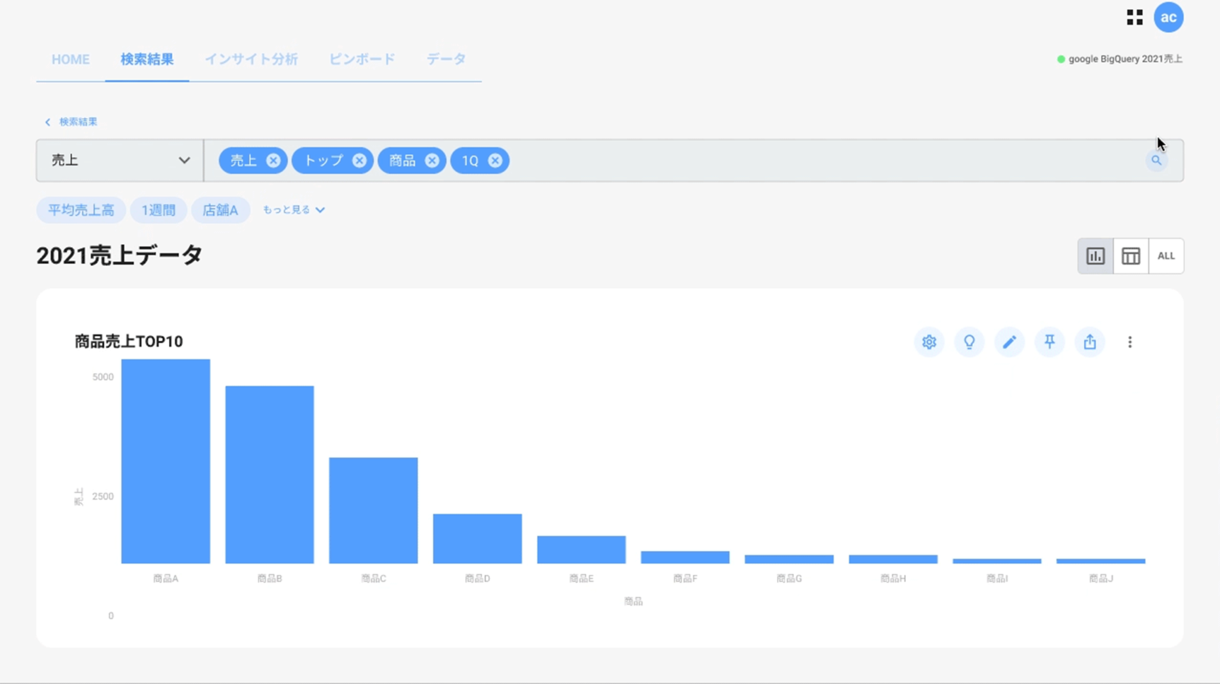Click the 5000 y-axis value
Image resolution: width=1220 pixels, height=684 pixels.
click(x=103, y=377)
